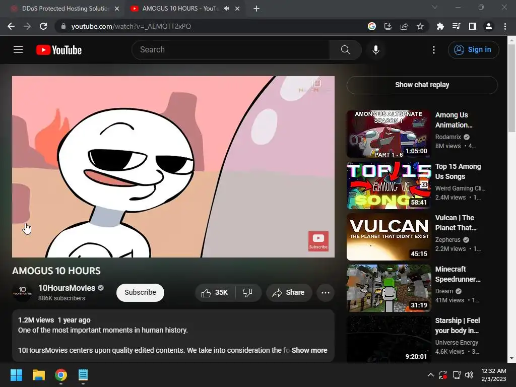Mute the AMOGUS tab via speaker icon

pyautogui.click(x=226, y=9)
